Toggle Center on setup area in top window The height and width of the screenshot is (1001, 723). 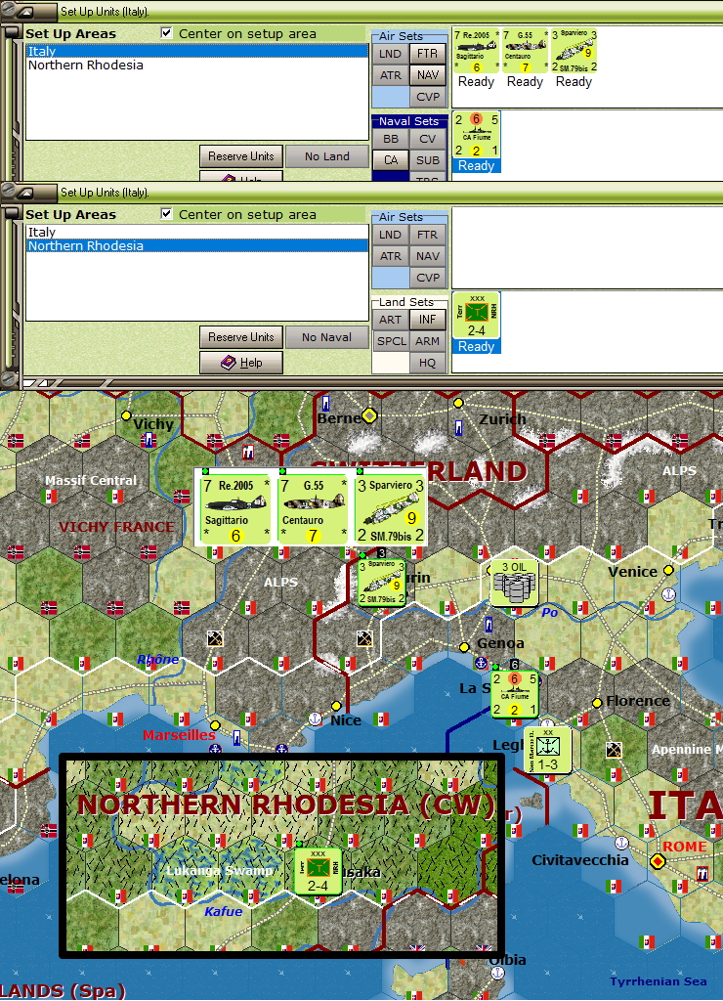(x=166, y=33)
